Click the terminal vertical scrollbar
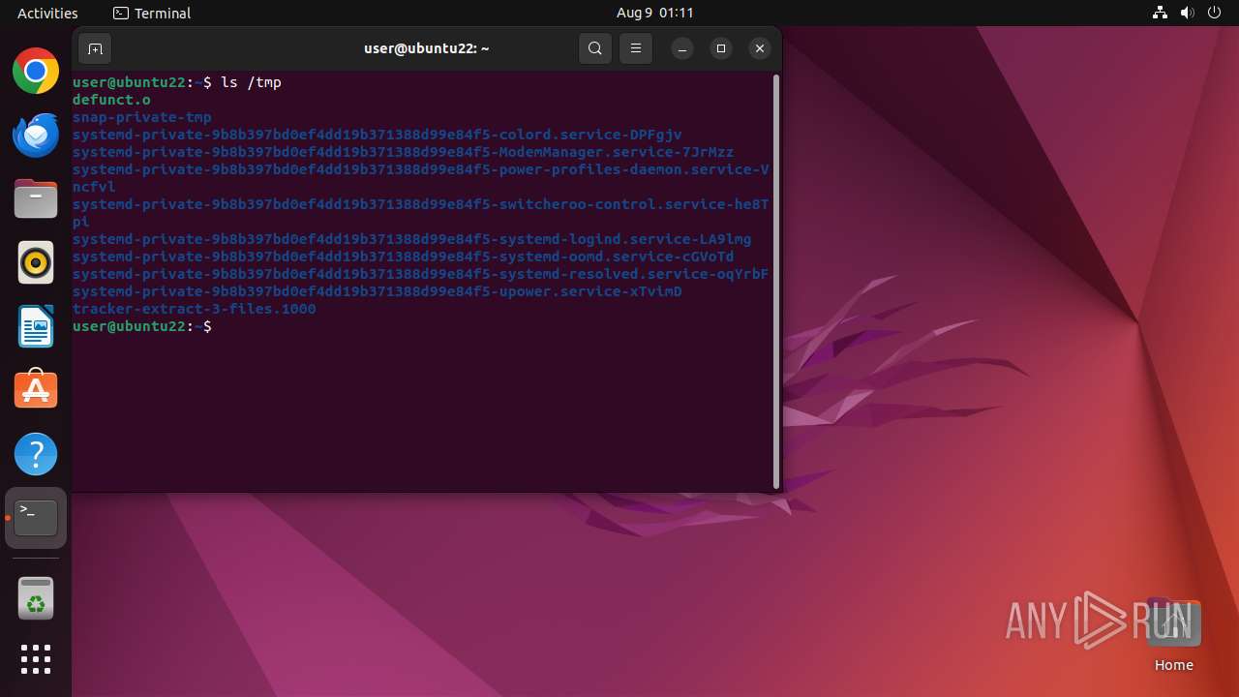The width and height of the screenshot is (1239, 697). click(776, 282)
